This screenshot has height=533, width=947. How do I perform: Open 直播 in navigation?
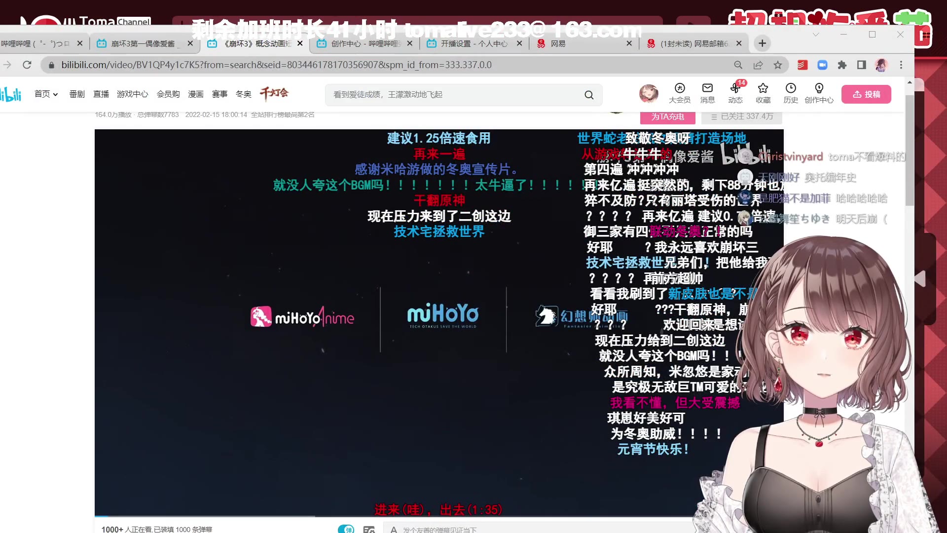[101, 94]
